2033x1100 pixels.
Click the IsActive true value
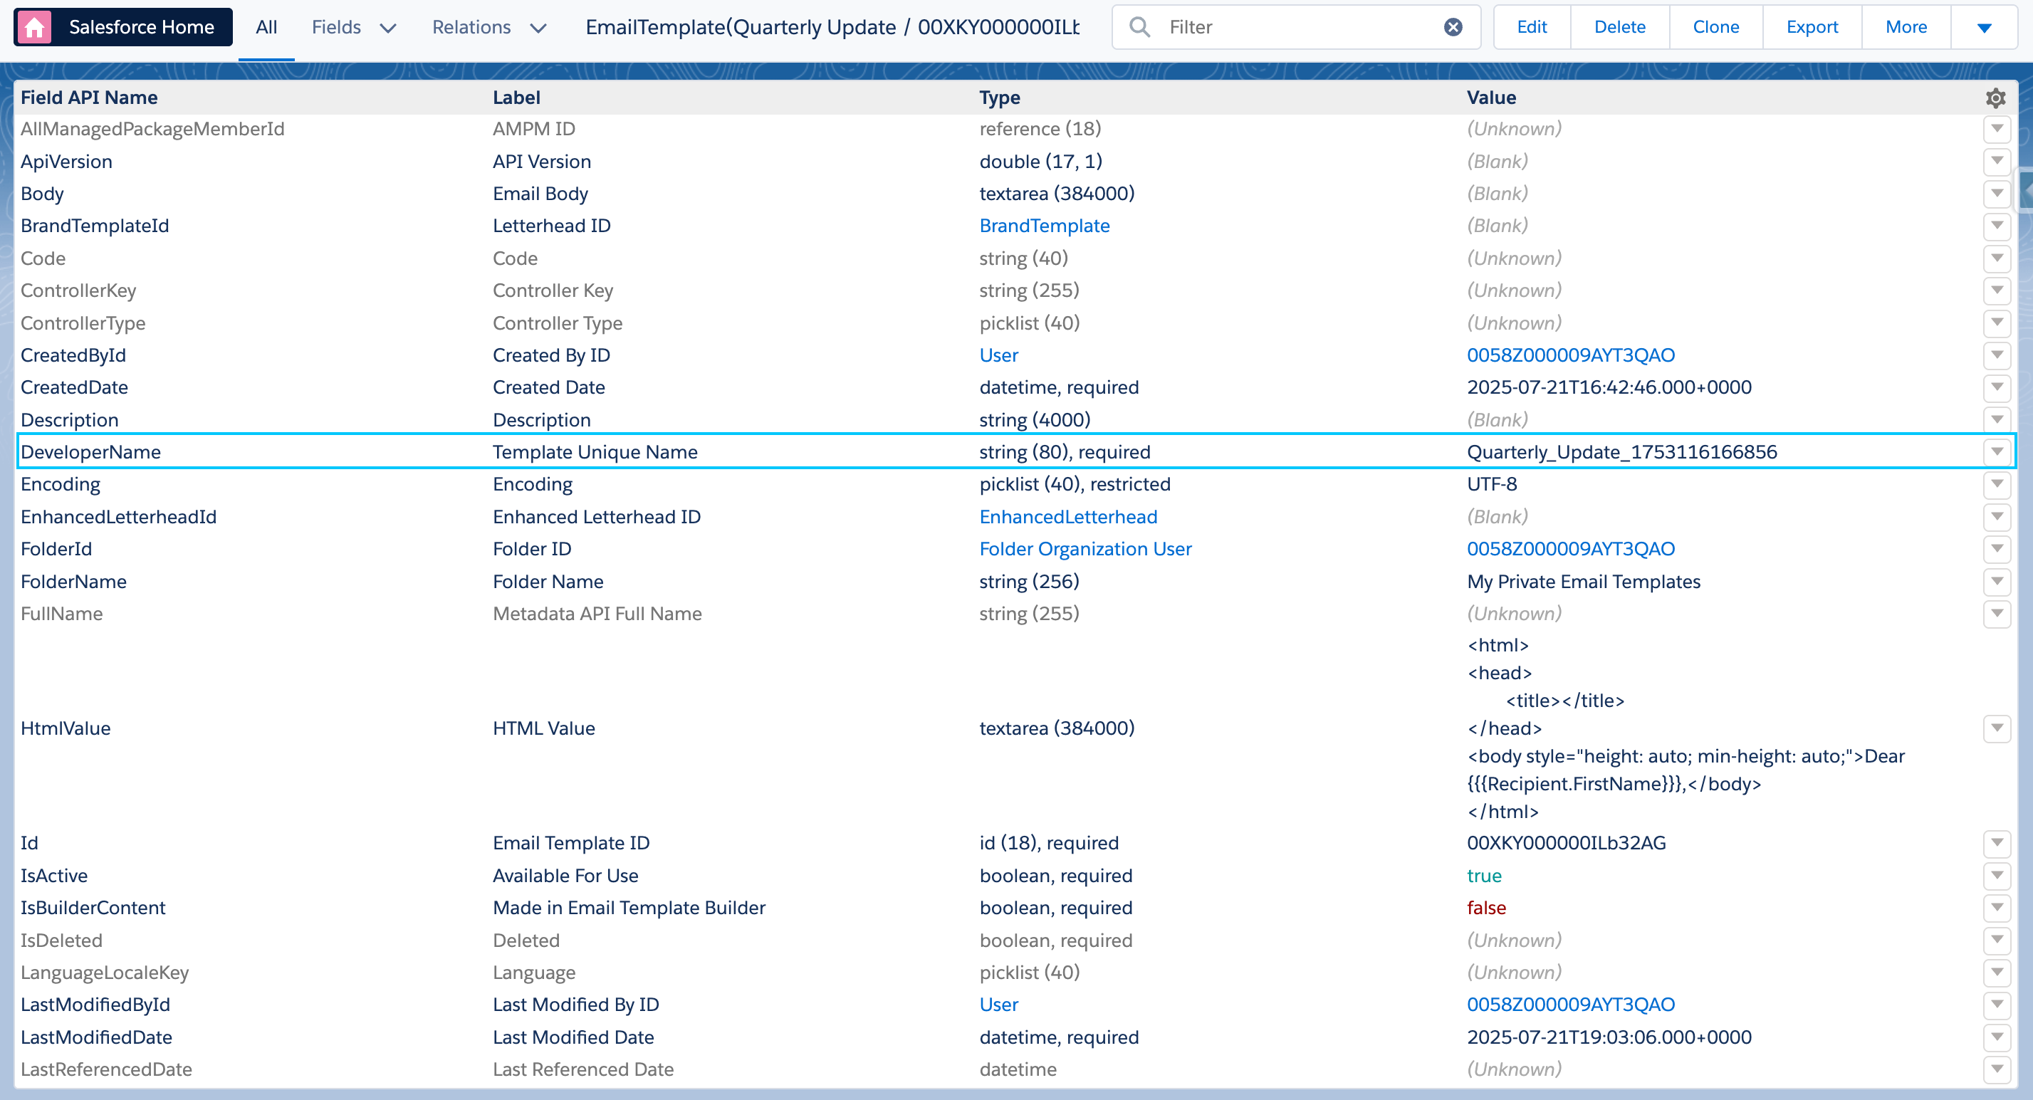[x=1484, y=876]
